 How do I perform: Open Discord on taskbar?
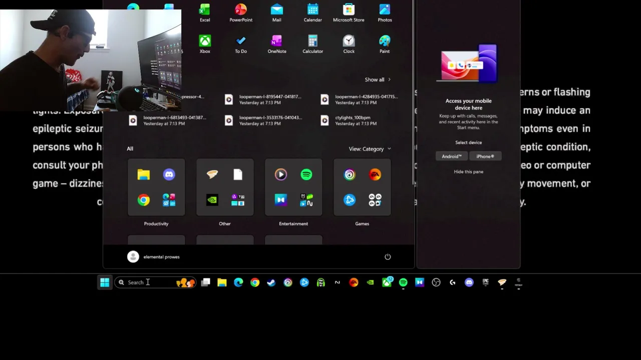point(469,282)
